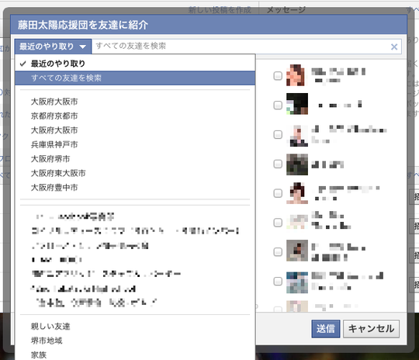Click the dark gray-green avatar thumbnail
The width and height of the screenshot is (419, 360).
[297, 164]
